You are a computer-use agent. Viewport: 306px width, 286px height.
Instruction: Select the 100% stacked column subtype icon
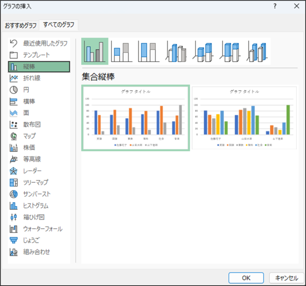(x=149, y=51)
